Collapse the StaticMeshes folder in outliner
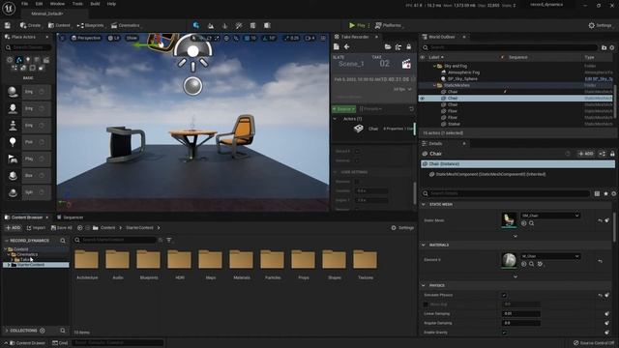The image size is (619, 348). [x=435, y=85]
